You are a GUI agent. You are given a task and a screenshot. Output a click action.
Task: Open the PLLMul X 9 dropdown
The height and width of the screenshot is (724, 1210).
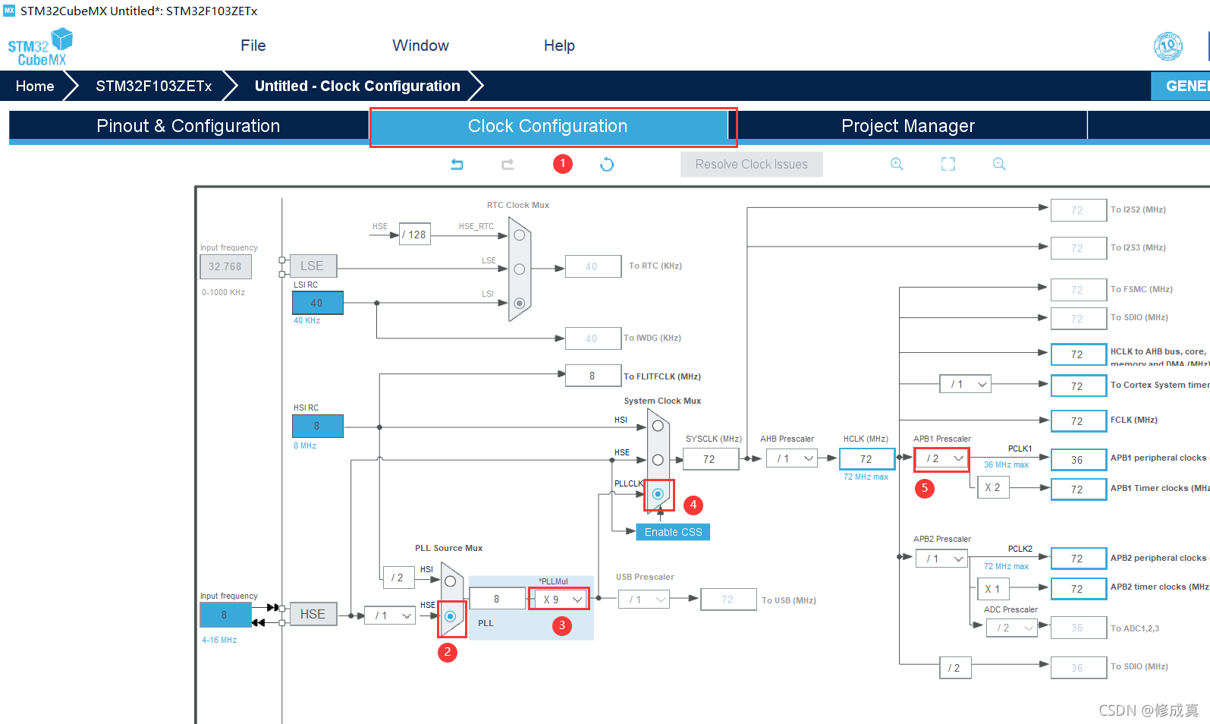(559, 599)
